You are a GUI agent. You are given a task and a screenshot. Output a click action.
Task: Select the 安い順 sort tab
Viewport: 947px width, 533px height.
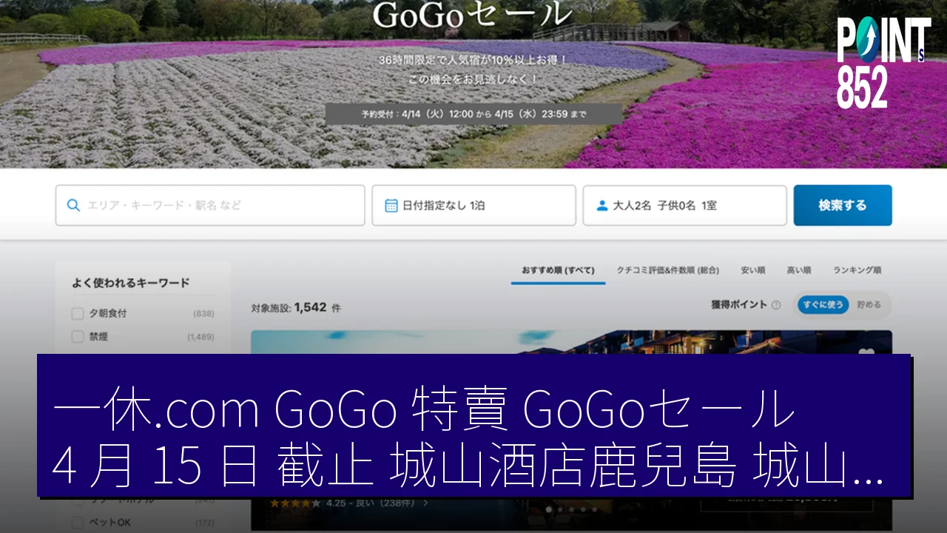[x=752, y=270]
